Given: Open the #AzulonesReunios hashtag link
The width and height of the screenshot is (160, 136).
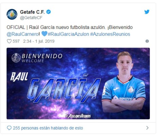Looking at the screenshot, I should [x=110, y=34].
